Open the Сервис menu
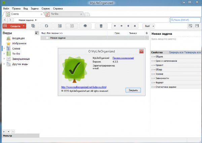 point(46,9)
